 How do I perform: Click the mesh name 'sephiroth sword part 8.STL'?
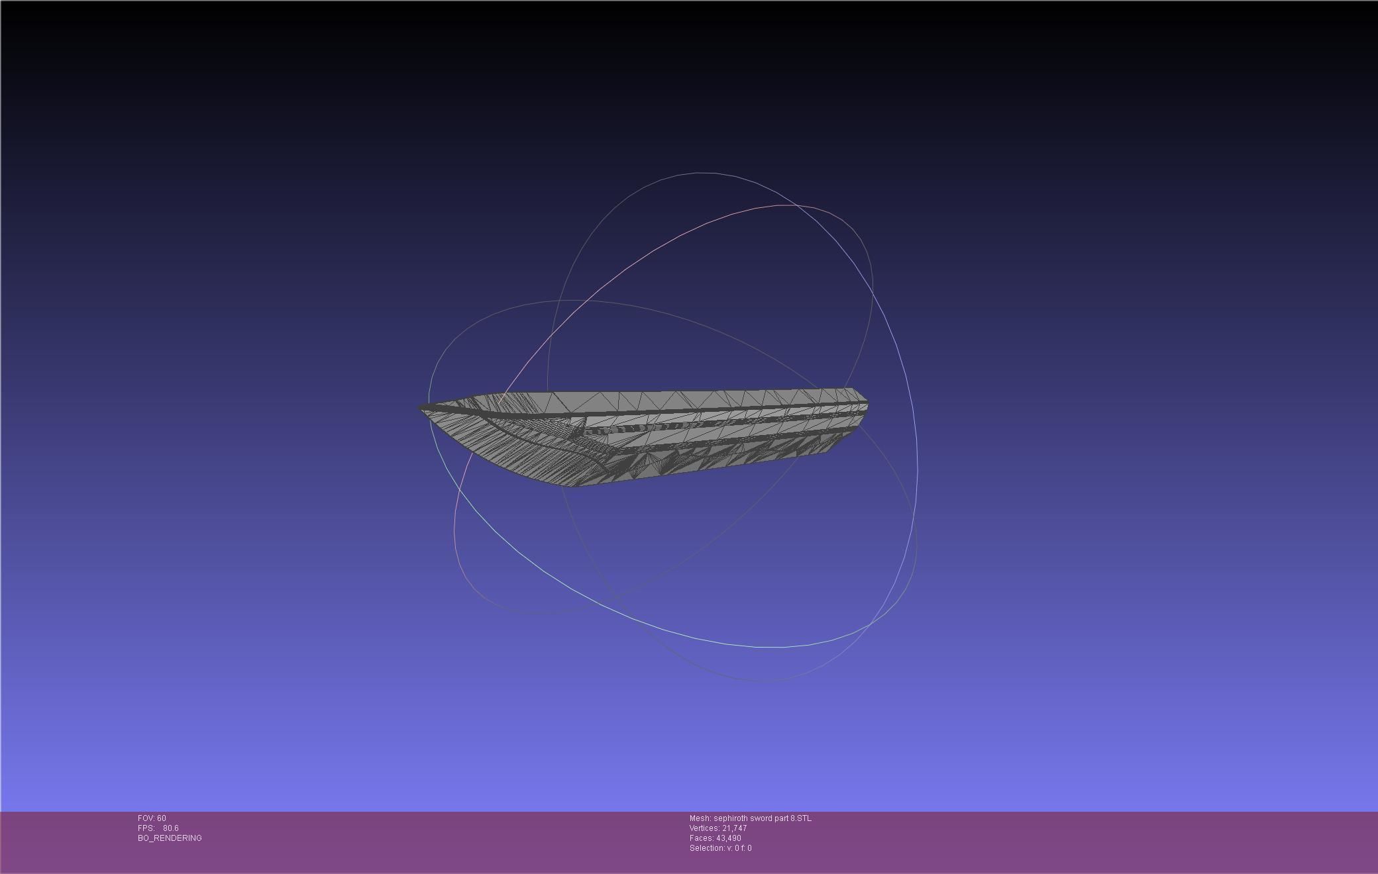pyautogui.click(x=762, y=818)
